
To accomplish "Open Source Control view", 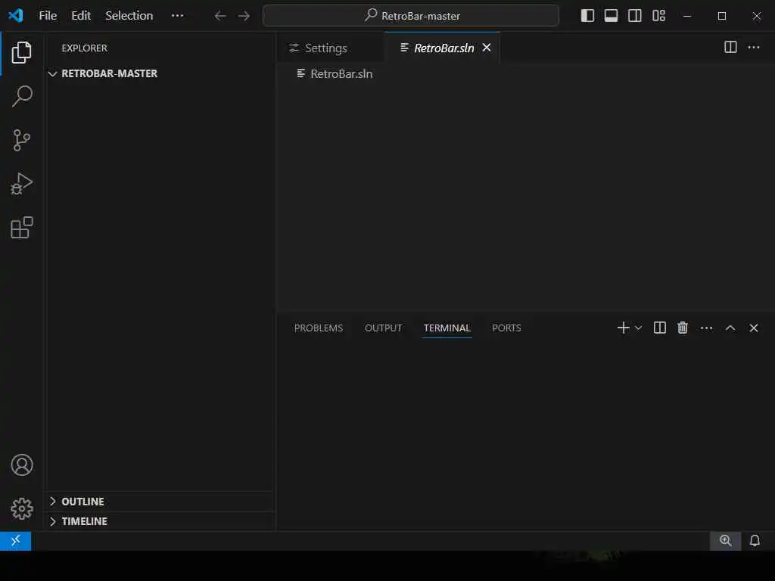I will click(x=21, y=140).
